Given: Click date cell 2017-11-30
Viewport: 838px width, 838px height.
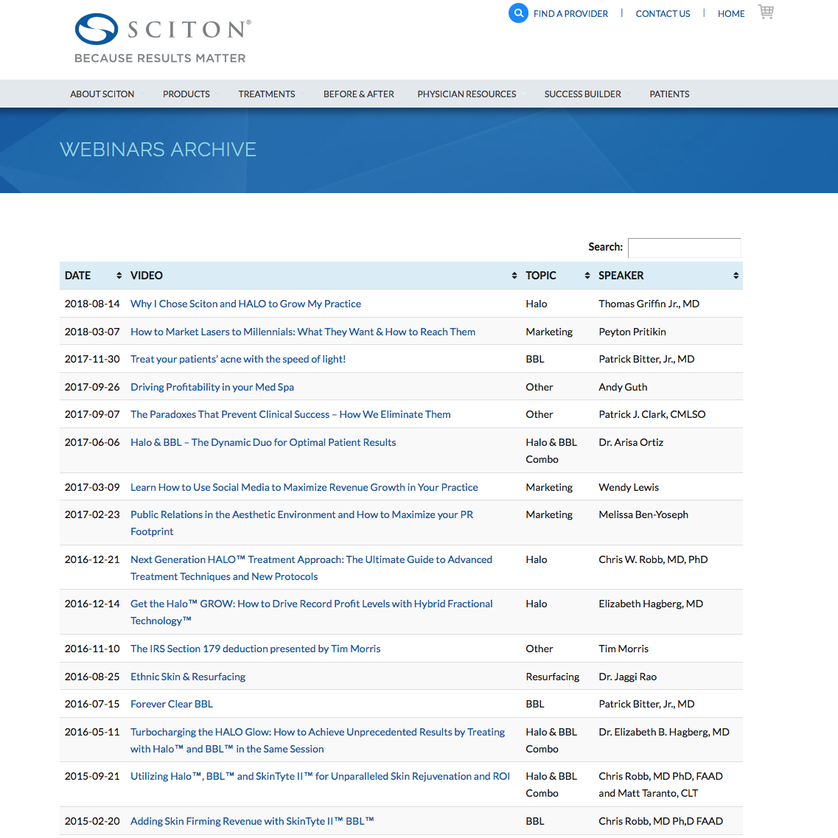Looking at the screenshot, I should 92,359.
